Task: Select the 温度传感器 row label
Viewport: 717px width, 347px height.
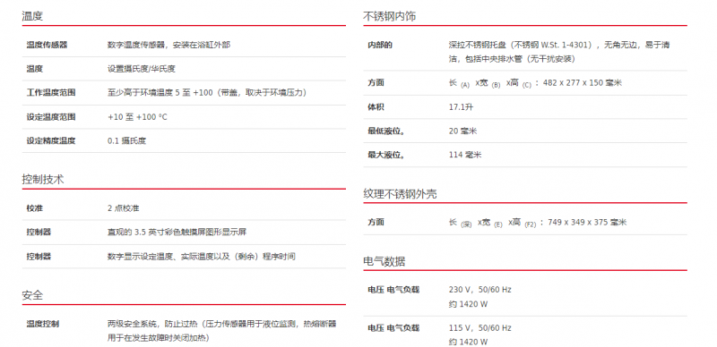Action: [x=47, y=45]
